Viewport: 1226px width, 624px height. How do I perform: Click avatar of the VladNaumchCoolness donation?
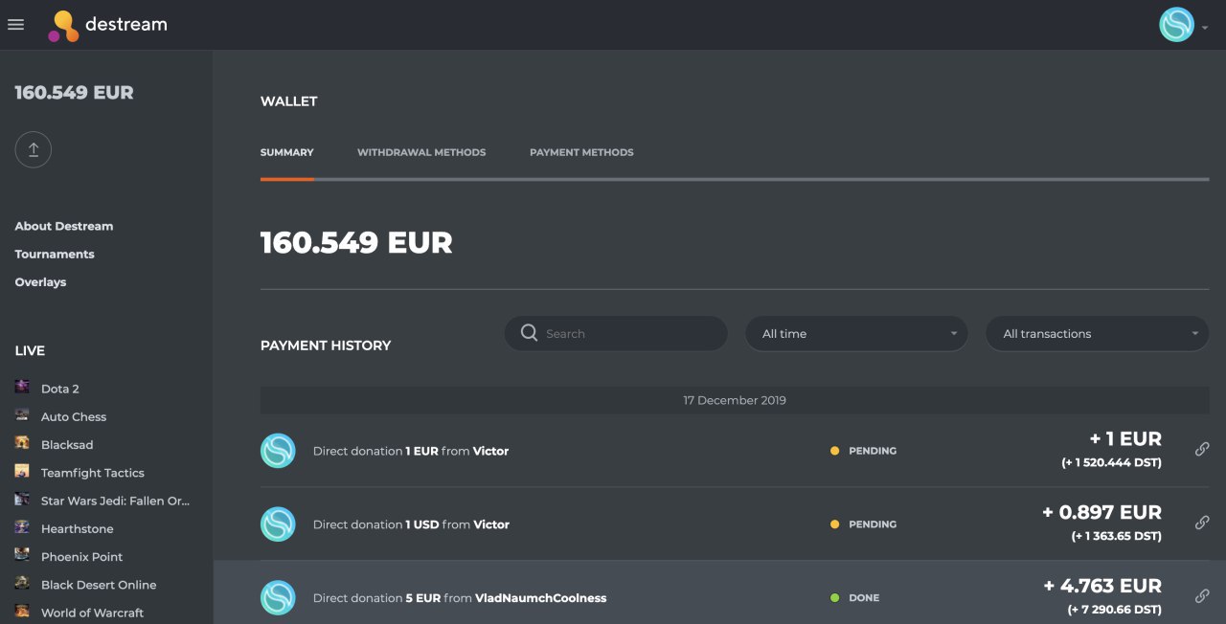[278, 598]
